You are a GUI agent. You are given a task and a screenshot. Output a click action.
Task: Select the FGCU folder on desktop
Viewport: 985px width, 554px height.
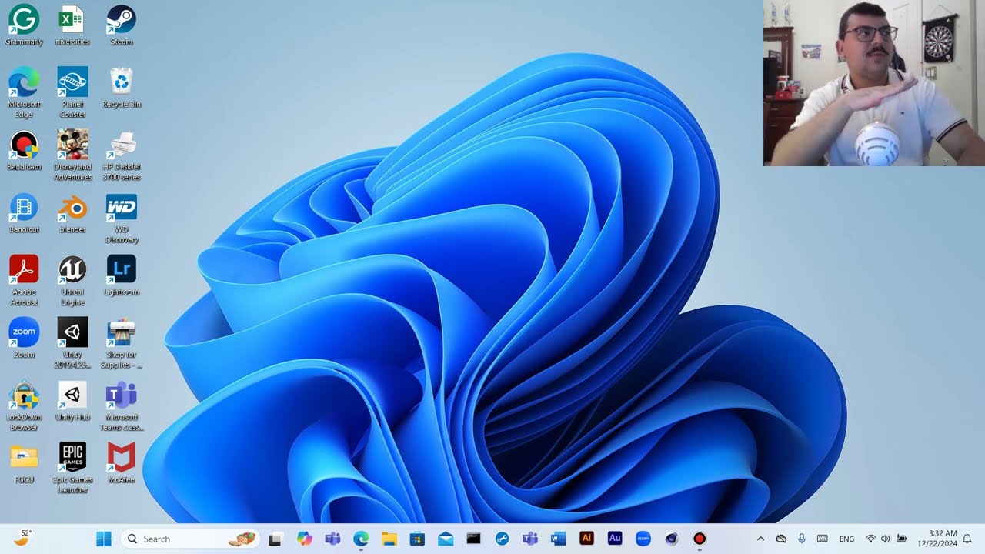point(24,463)
